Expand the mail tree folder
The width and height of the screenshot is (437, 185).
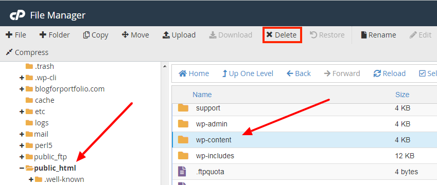[22, 134]
